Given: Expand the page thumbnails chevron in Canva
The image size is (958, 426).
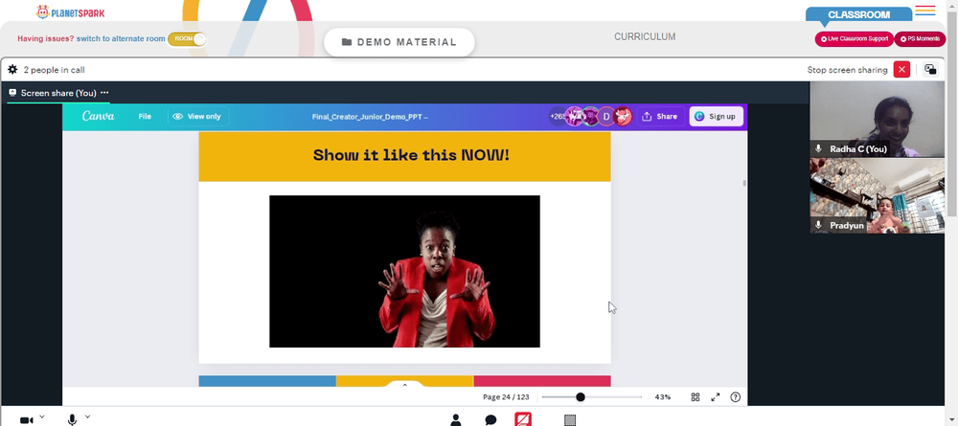Looking at the screenshot, I should coord(404,385).
